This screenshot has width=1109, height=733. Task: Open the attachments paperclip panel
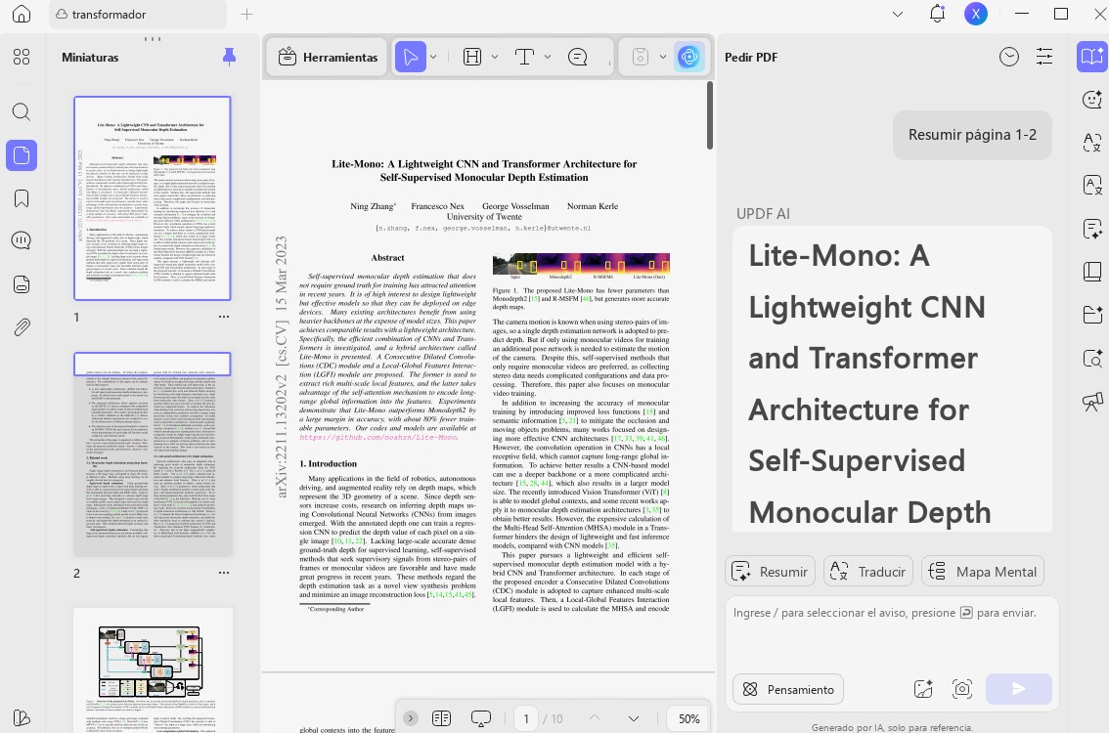[22, 327]
